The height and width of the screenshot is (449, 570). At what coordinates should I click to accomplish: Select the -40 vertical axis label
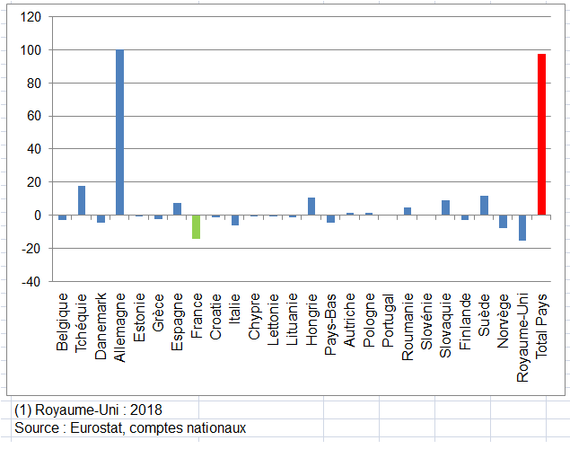click(30, 281)
